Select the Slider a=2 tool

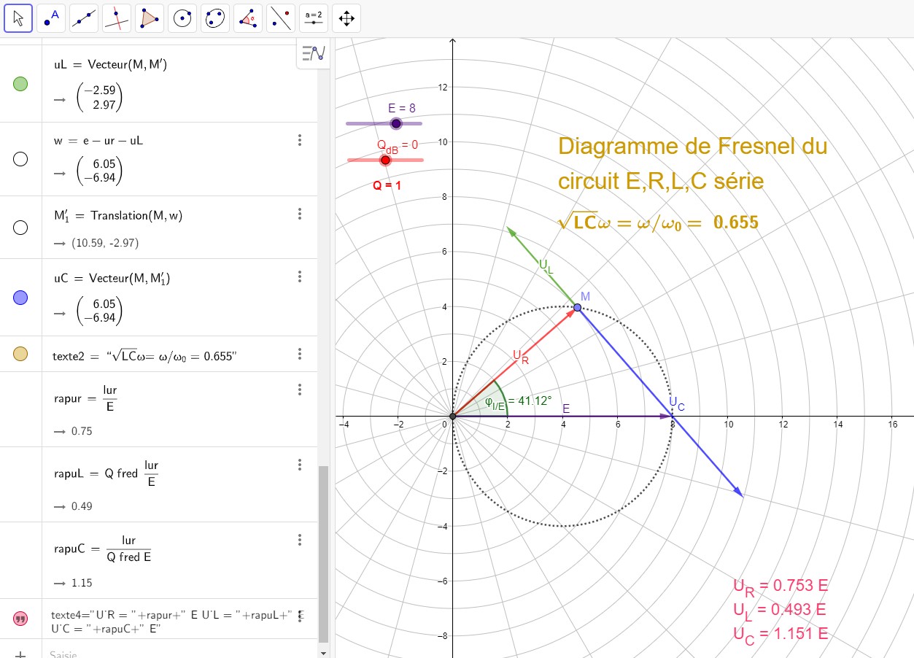tap(314, 18)
